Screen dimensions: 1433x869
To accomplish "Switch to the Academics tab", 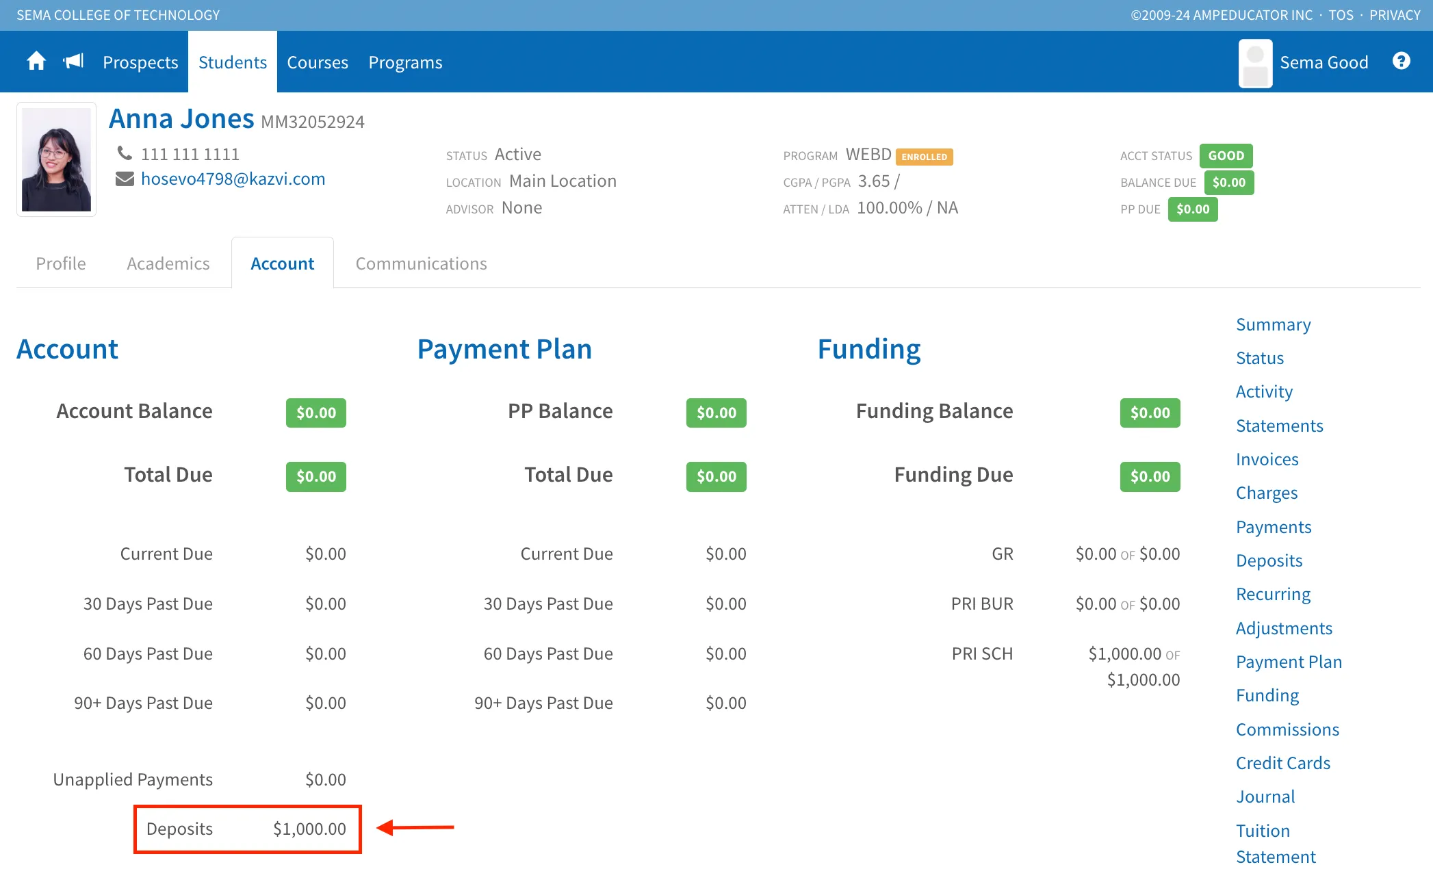I will tap(168, 263).
